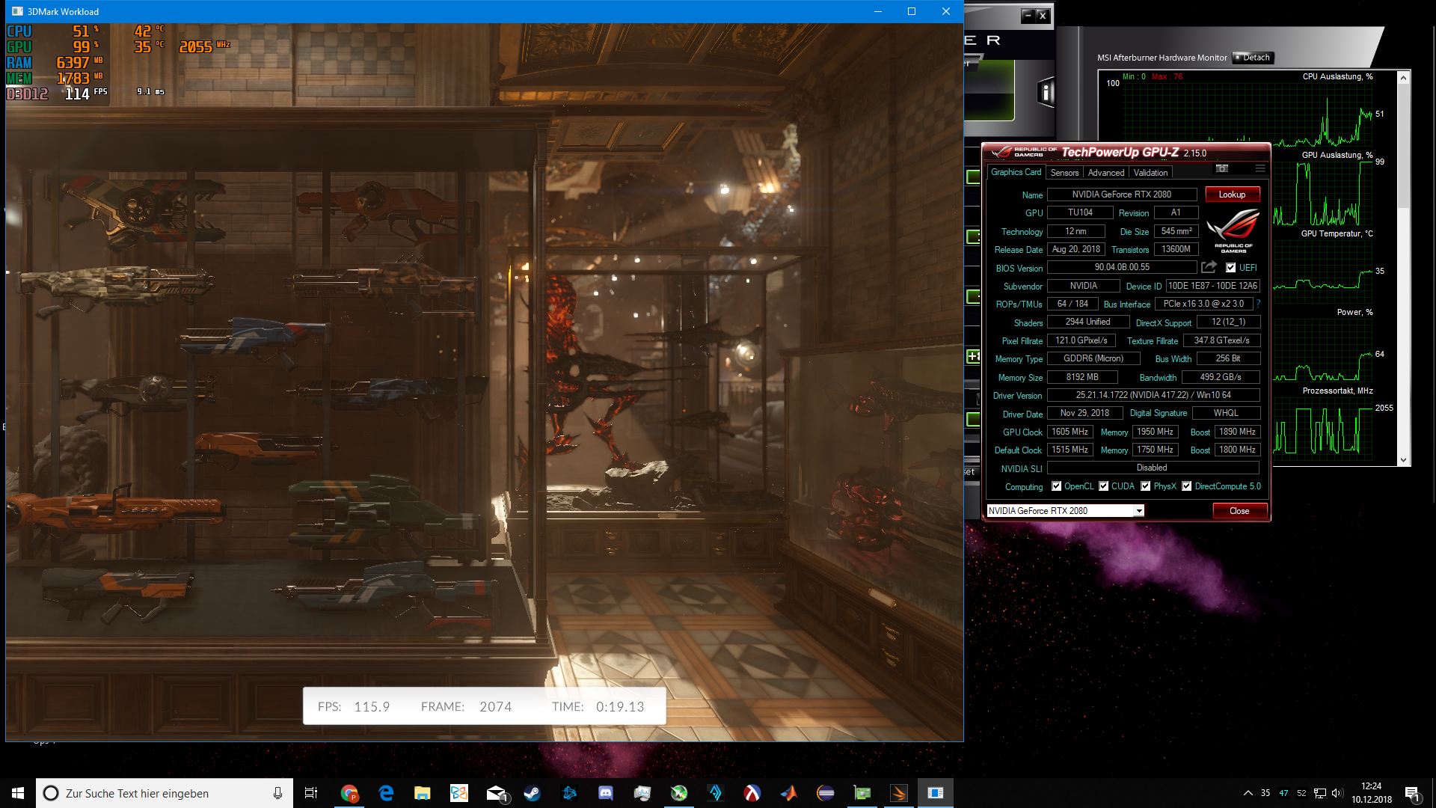
Task: Select the Name field 'NVIDIA GeForce RTX 2080'
Action: pyautogui.click(x=1122, y=195)
